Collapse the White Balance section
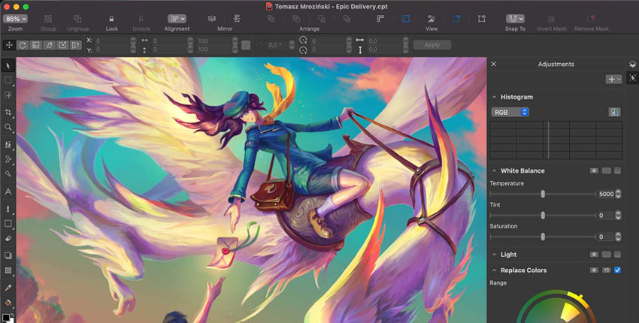This screenshot has height=323, width=639. pyautogui.click(x=495, y=171)
